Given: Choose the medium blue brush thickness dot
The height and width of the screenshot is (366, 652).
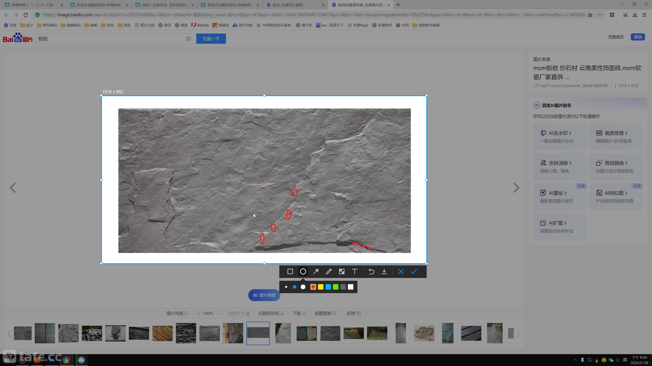Looking at the screenshot, I should pos(294,287).
